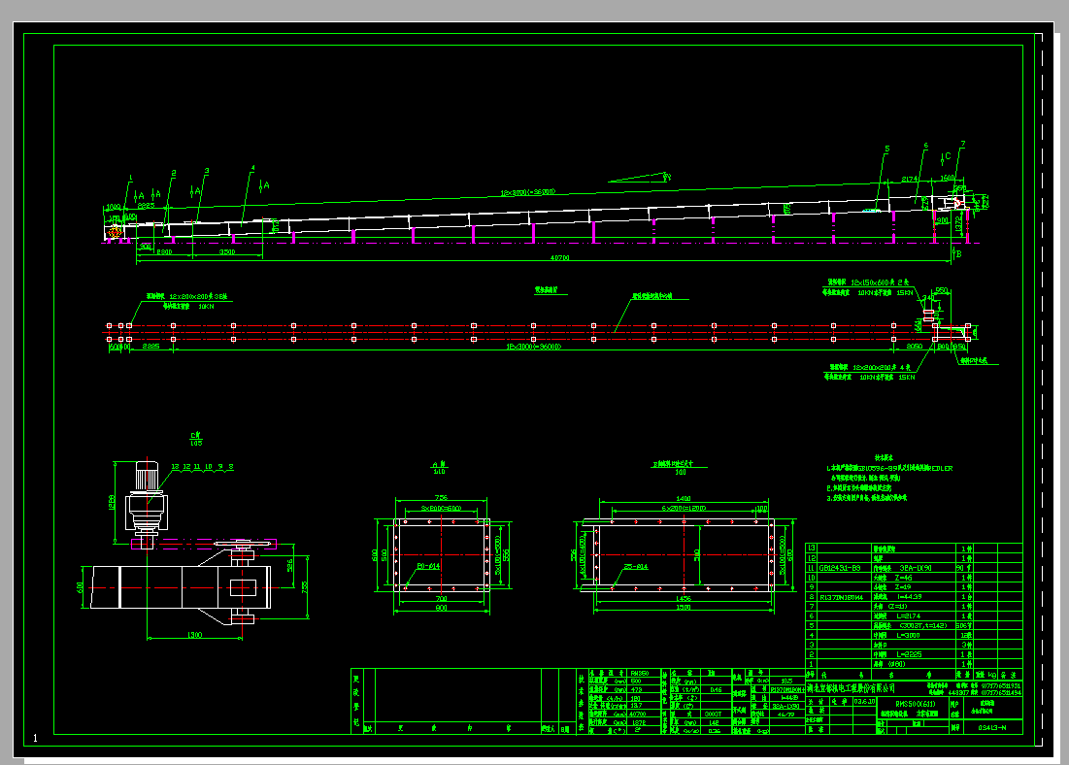Select parts list row 11 labeled GB12431-89
The image size is (1069, 765).
point(839,568)
